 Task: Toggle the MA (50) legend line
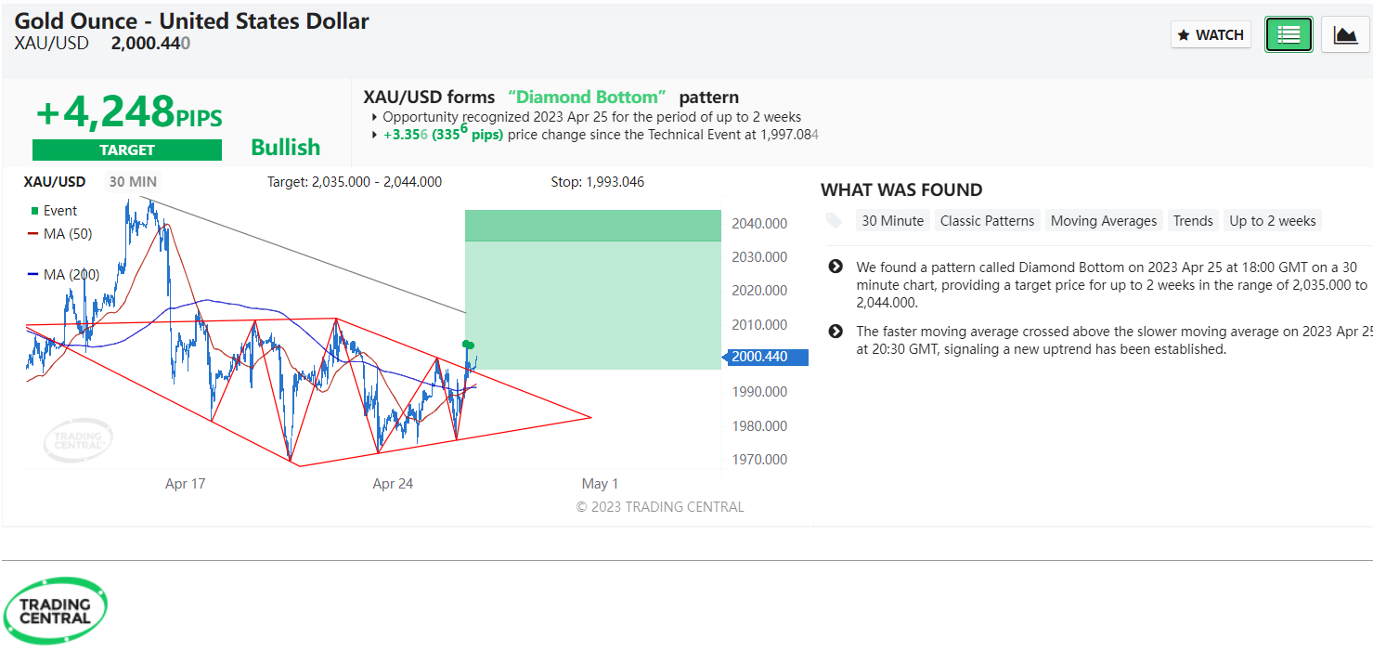click(62, 234)
